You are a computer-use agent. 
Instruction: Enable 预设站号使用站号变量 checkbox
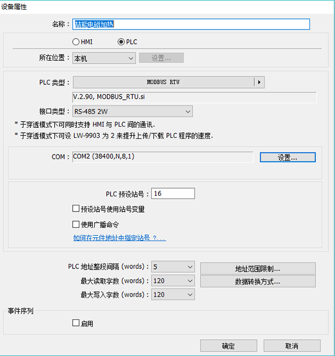click(76, 209)
